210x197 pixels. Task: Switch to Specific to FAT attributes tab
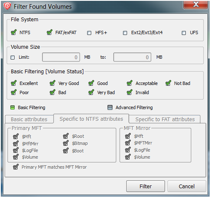point(165,119)
